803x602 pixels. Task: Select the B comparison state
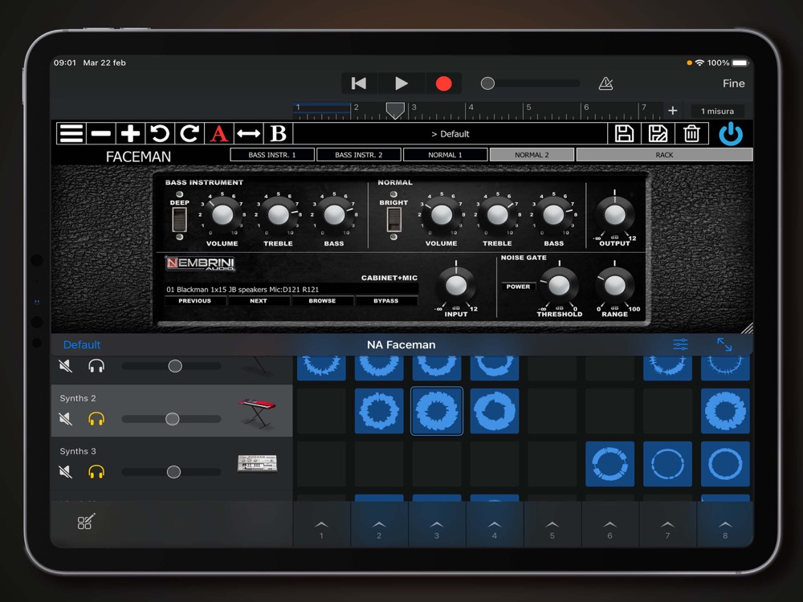coord(278,133)
